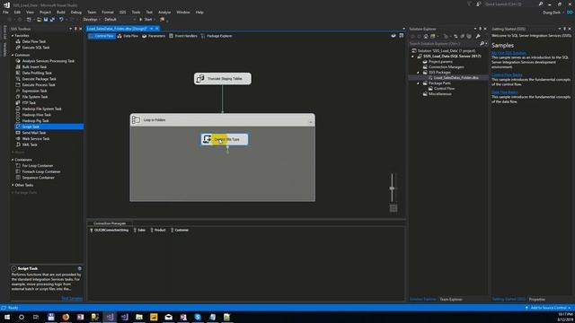Choose the Expression Task
This screenshot has width=575, height=323.
(x=34, y=91)
